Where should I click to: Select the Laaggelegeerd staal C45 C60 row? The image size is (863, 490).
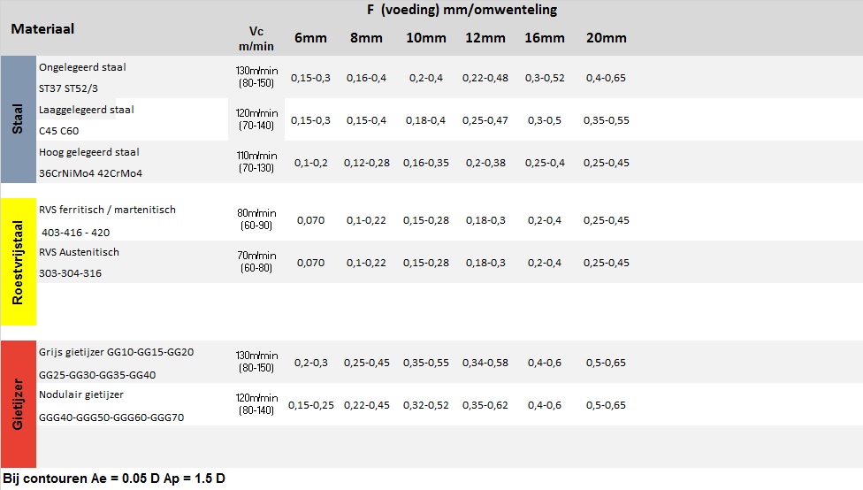87,119
